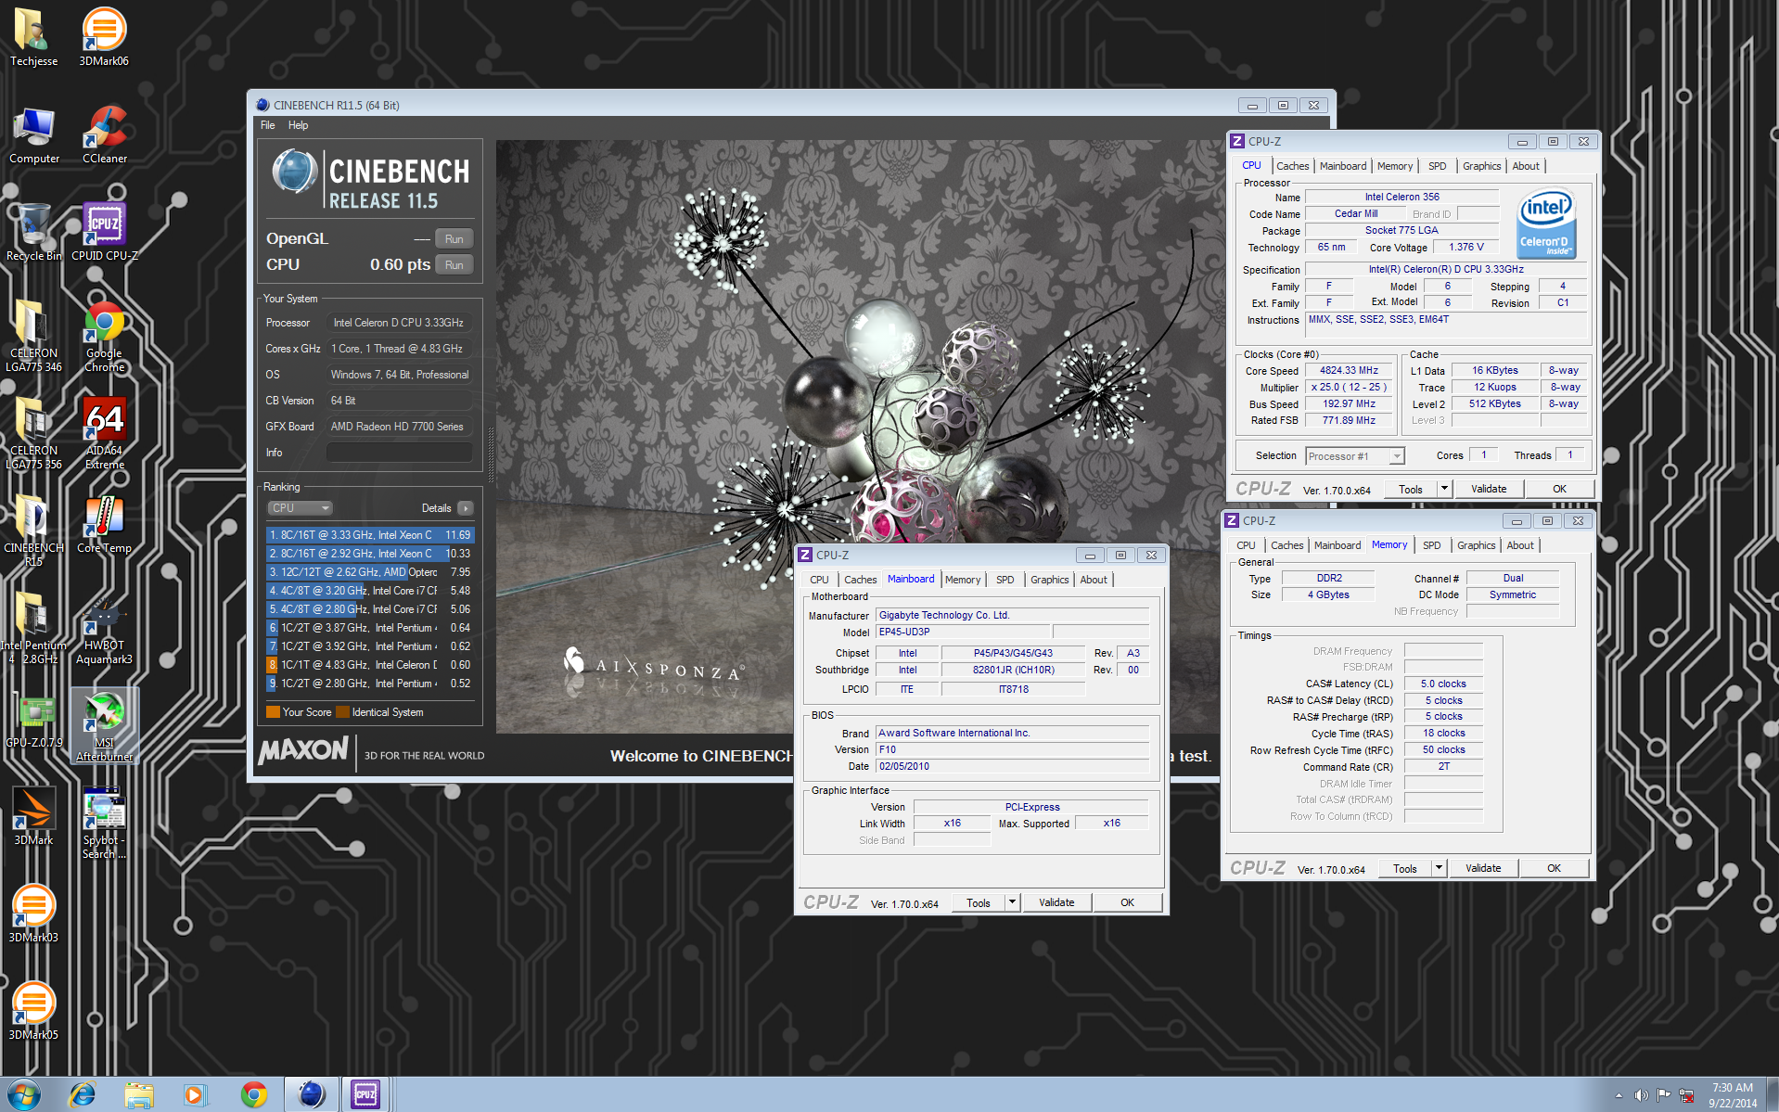The height and width of the screenshot is (1112, 1779).
Task: Open the Spybot Search desktop shortcut
Action: point(104,823)
